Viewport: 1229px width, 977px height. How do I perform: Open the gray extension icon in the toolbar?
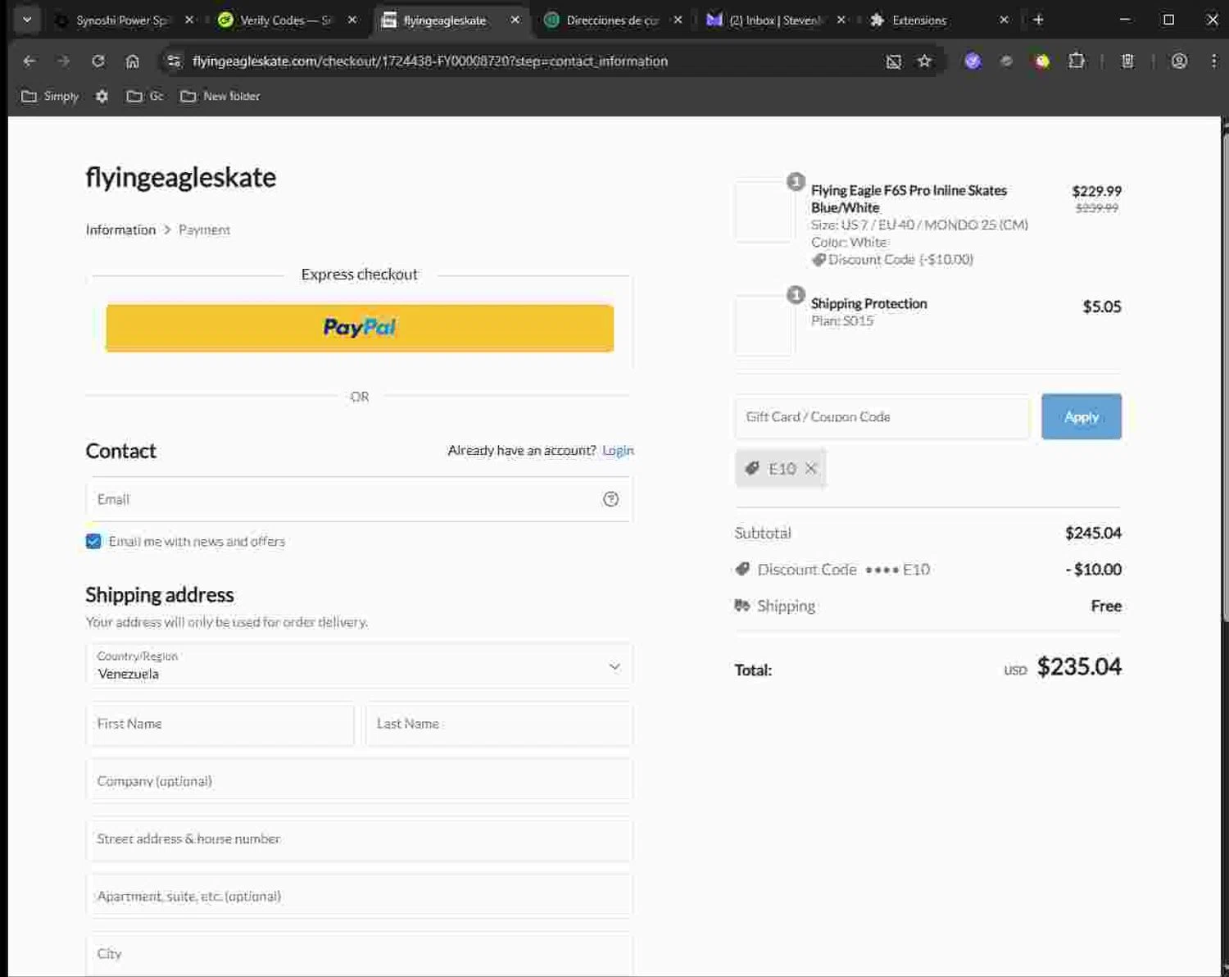(1007, 61)
